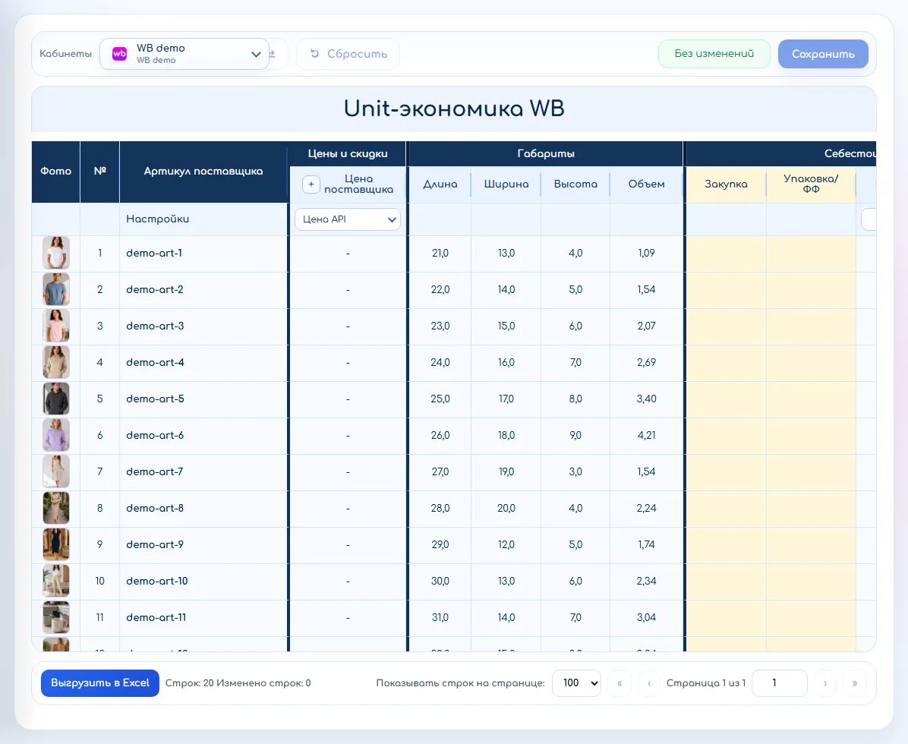Click the Ширина column header
908x744 pixels.
click(x=506, y=184)
